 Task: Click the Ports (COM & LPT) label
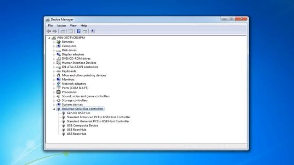[x=75, y=88]
